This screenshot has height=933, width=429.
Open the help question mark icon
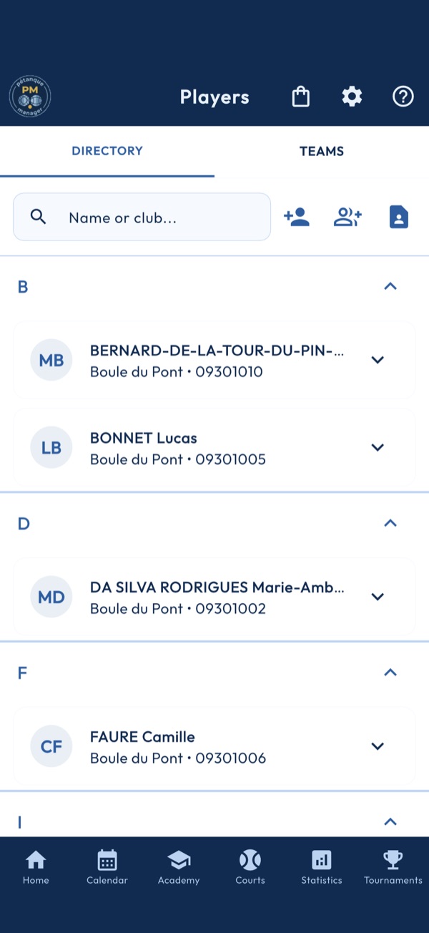click(x=403, y=97)
